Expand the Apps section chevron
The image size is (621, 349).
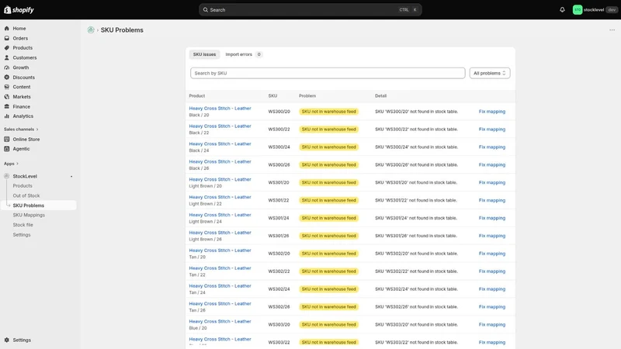pos(17,164)
